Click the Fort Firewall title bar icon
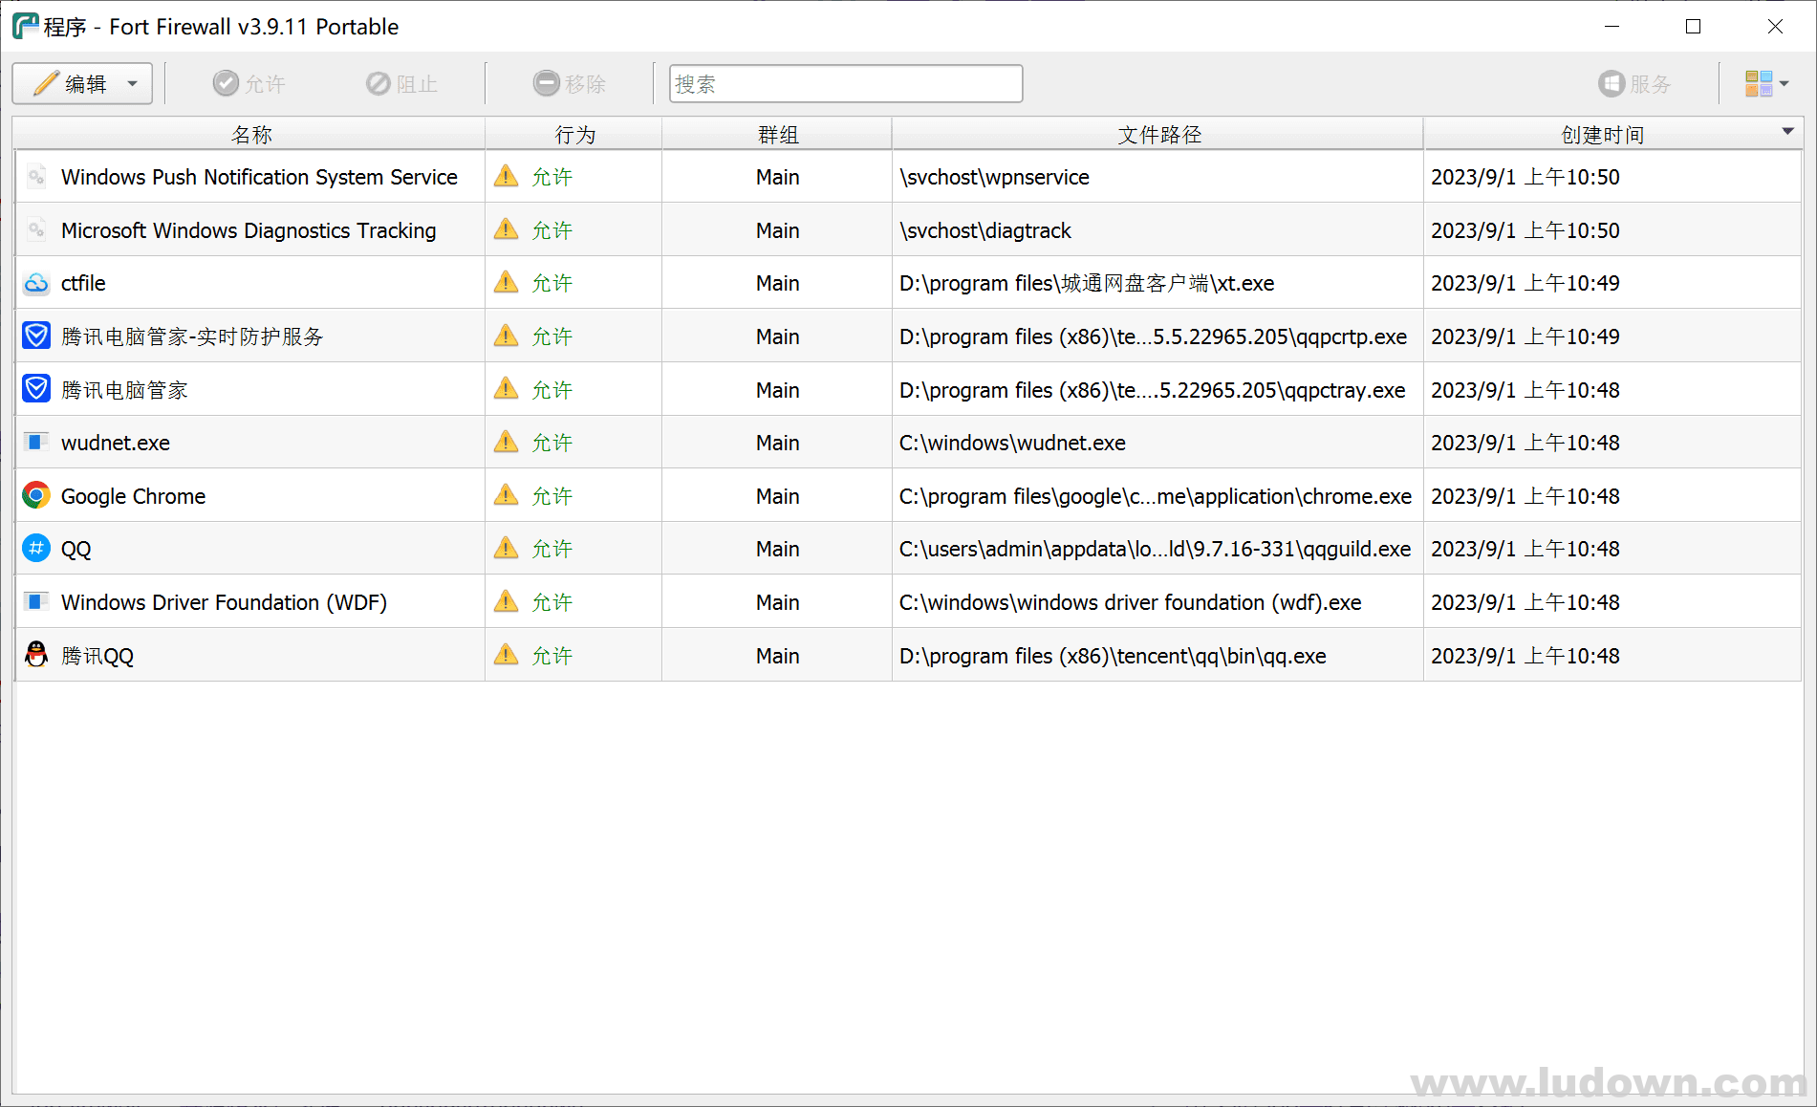The width and height of the screenshot is (1817, 1107). coord(25,26)
